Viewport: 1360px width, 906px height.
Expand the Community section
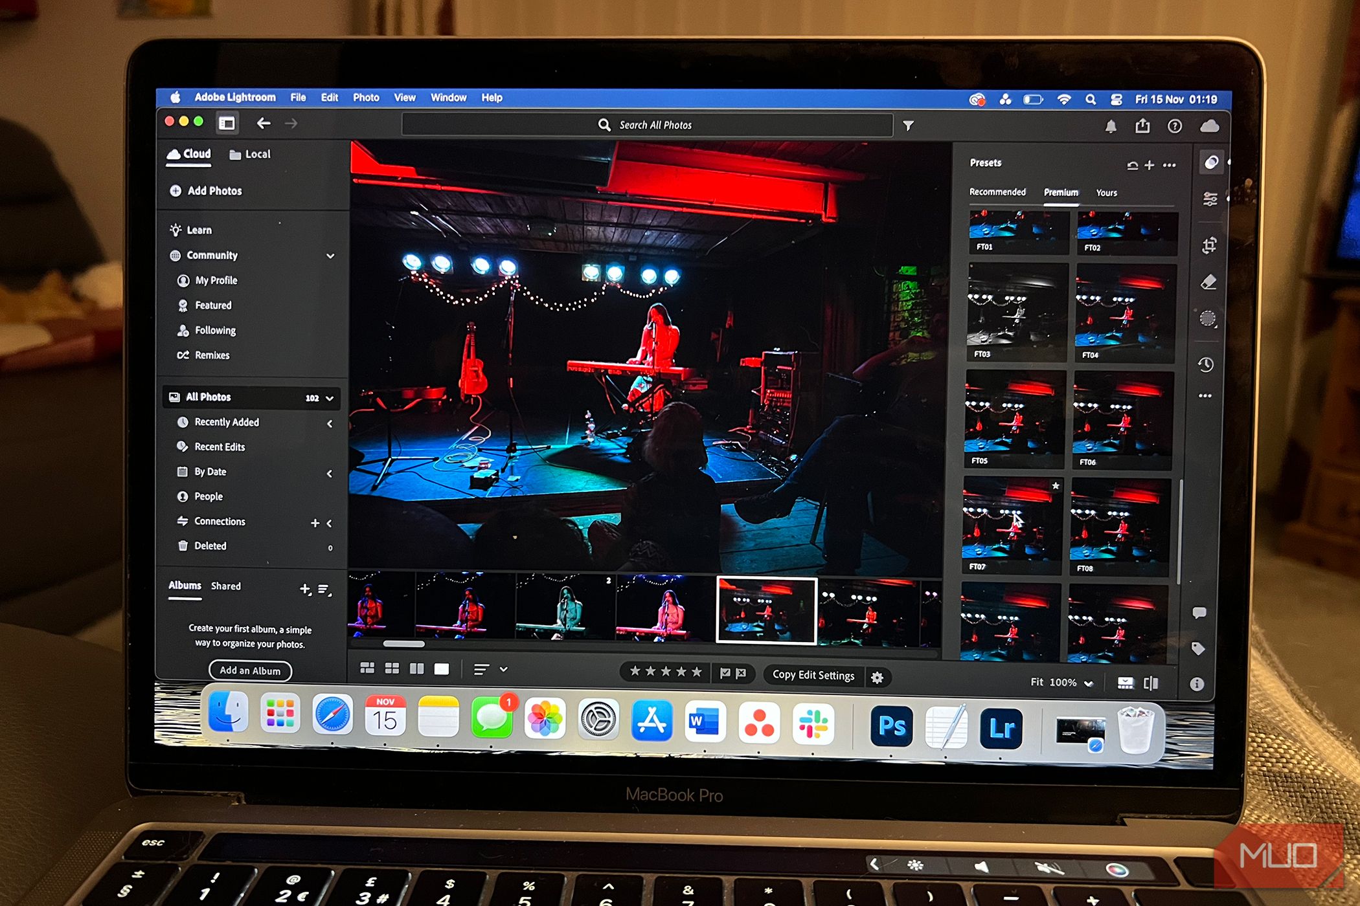point(331,255)
